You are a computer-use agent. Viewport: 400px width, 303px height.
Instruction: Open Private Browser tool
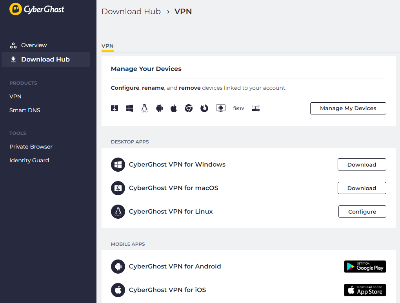(31, 147)
